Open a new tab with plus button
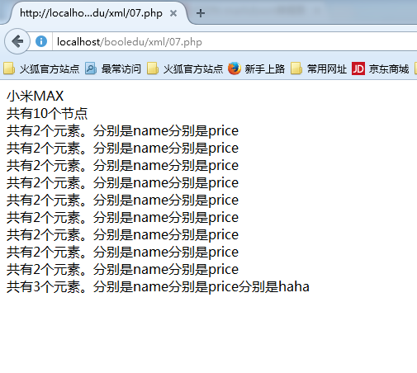The height and width of the screenshot is (373, 417). [201, 13]
